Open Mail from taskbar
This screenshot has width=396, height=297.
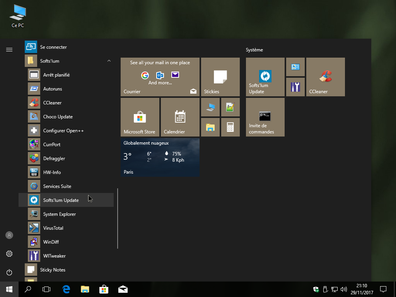click(123, 289)
